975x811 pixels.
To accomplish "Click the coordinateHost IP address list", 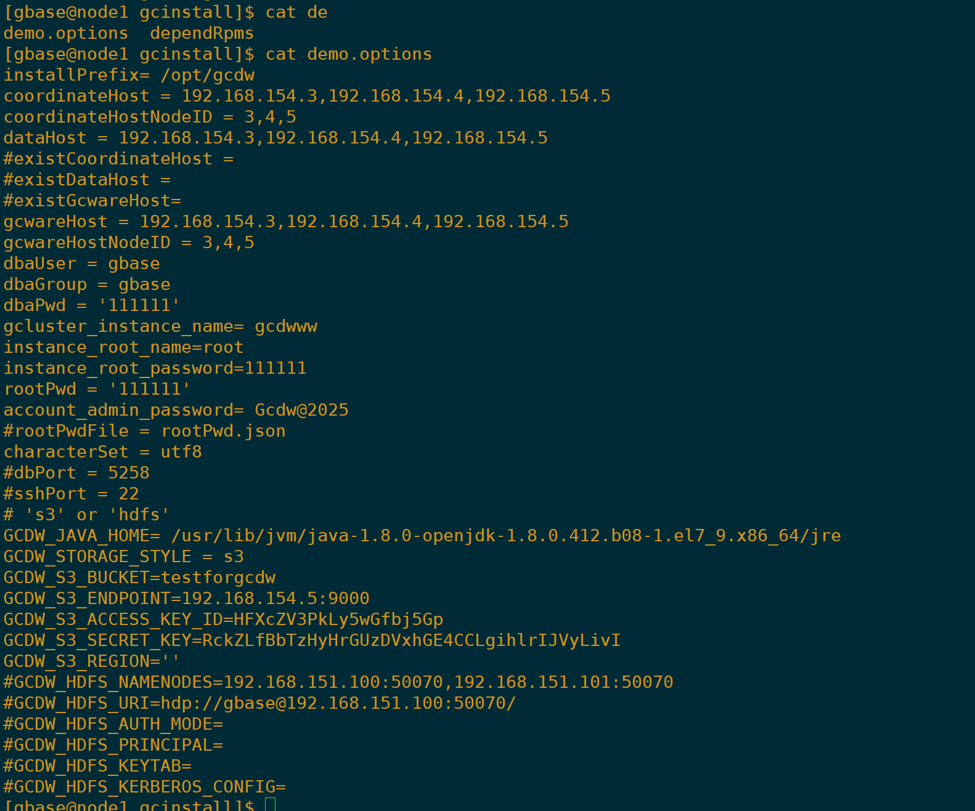I will coord(396,96).
